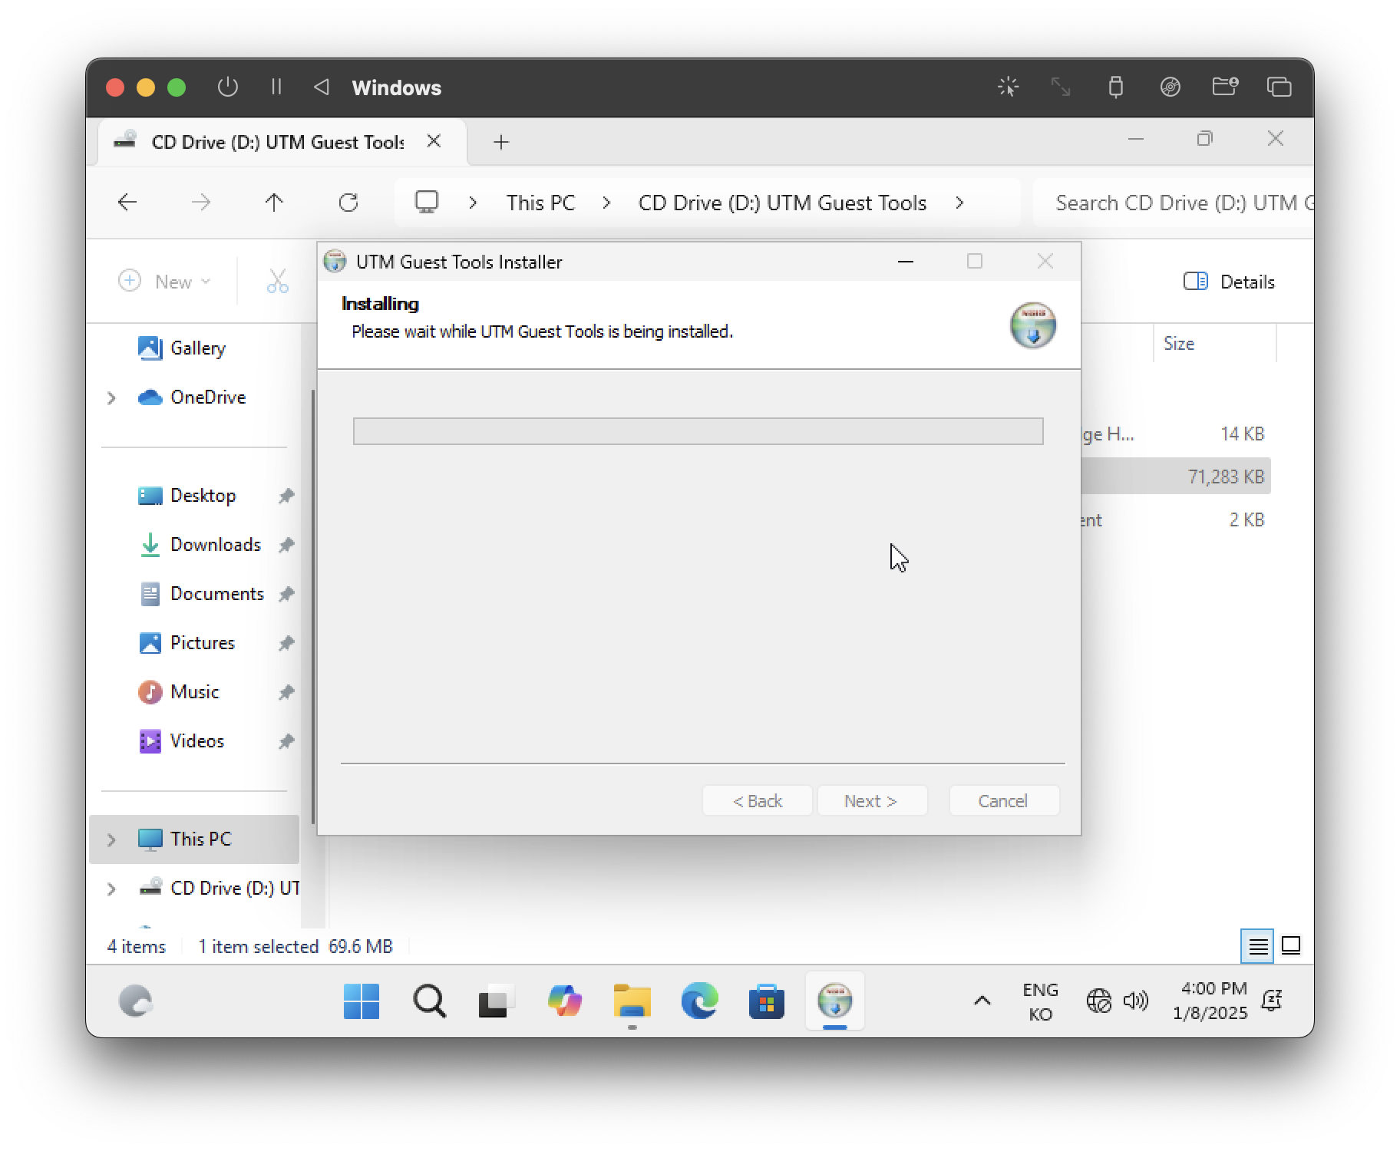1400x1151 pixels.
Task: Go up one folder level
Action: coord(274,203)
